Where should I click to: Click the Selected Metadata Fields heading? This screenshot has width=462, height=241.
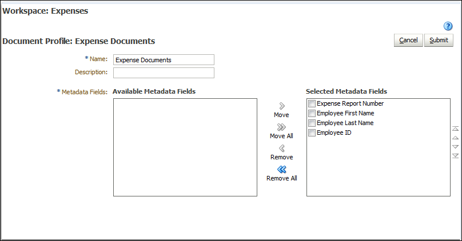[346, 91]
